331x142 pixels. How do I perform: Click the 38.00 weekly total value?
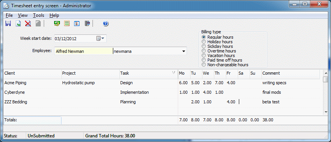tap(268, 120)
